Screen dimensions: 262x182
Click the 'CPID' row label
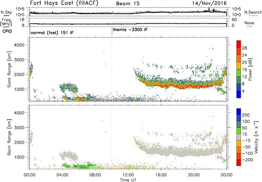(7, 31)
